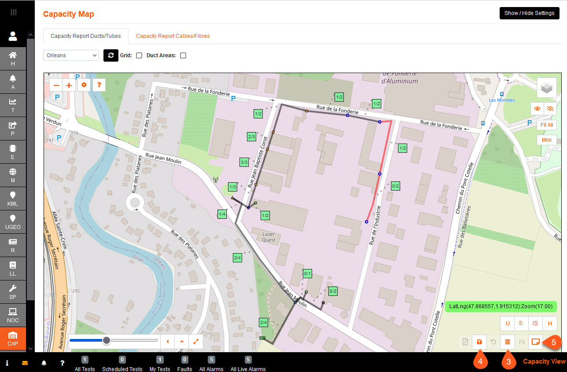Open map help question mark icon
This screenshot has height=372, width=567.
(99, 85)
